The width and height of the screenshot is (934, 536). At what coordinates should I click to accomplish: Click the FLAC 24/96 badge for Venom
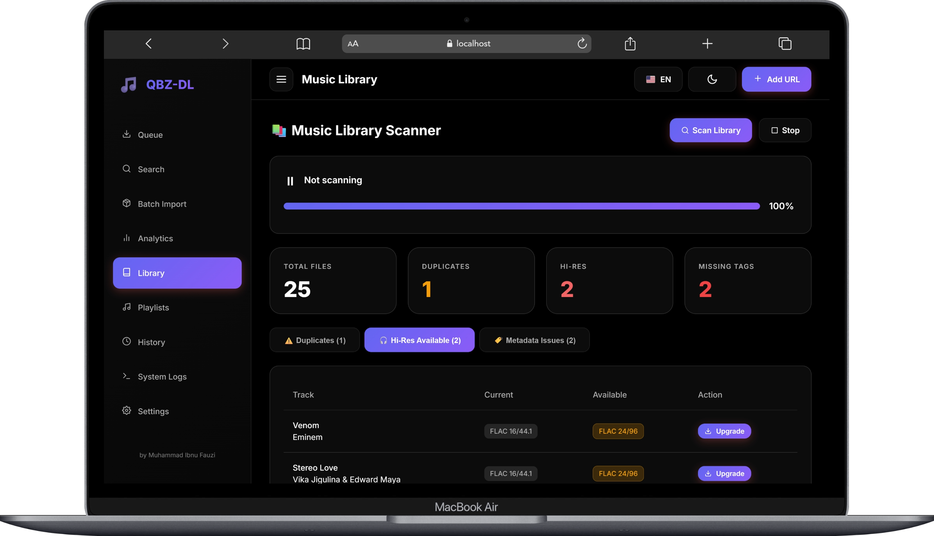pos(618,431)
